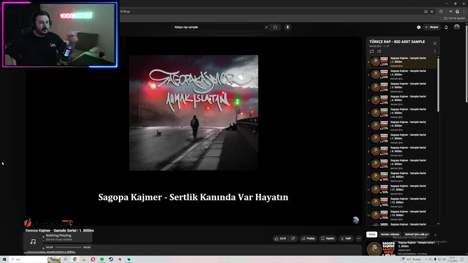
Task: Play playlist item 12. Bölüm
Action: [402, 202]
